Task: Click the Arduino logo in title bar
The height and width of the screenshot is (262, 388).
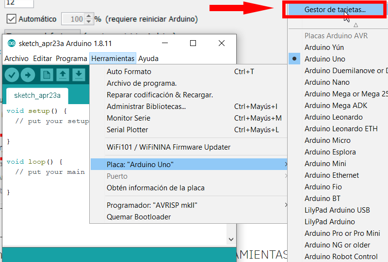Action: 12,44
